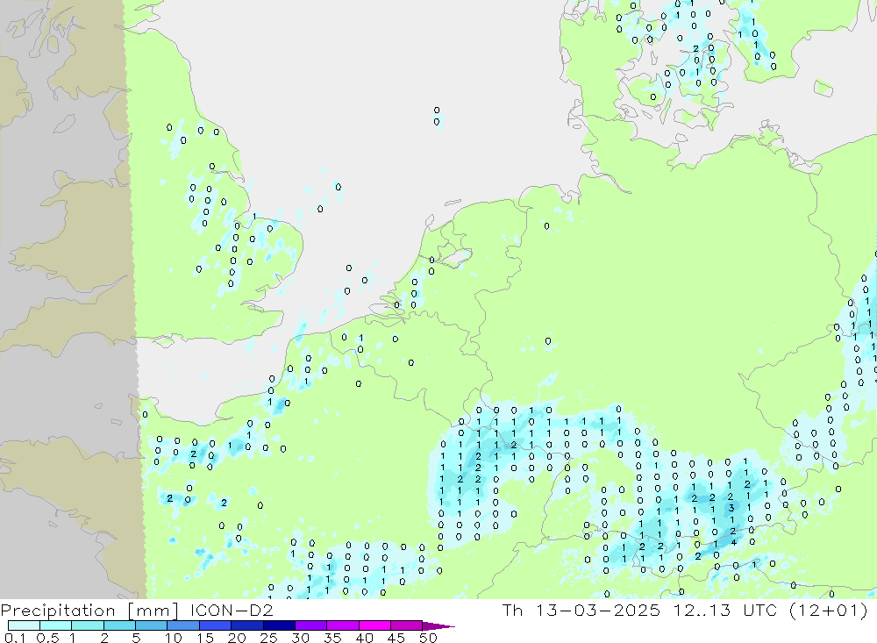This screenshot has height=643, width=877.
Task: Select the blue swatch between 10 and 15
Action: [183, 625]
